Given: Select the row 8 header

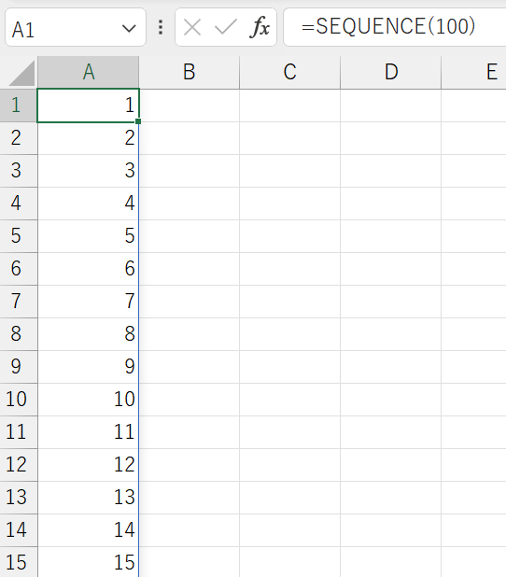Looking at the screenshot, I should click(19, 334).
